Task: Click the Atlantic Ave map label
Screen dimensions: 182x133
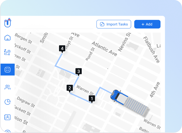Action: [x=104, y=49]
